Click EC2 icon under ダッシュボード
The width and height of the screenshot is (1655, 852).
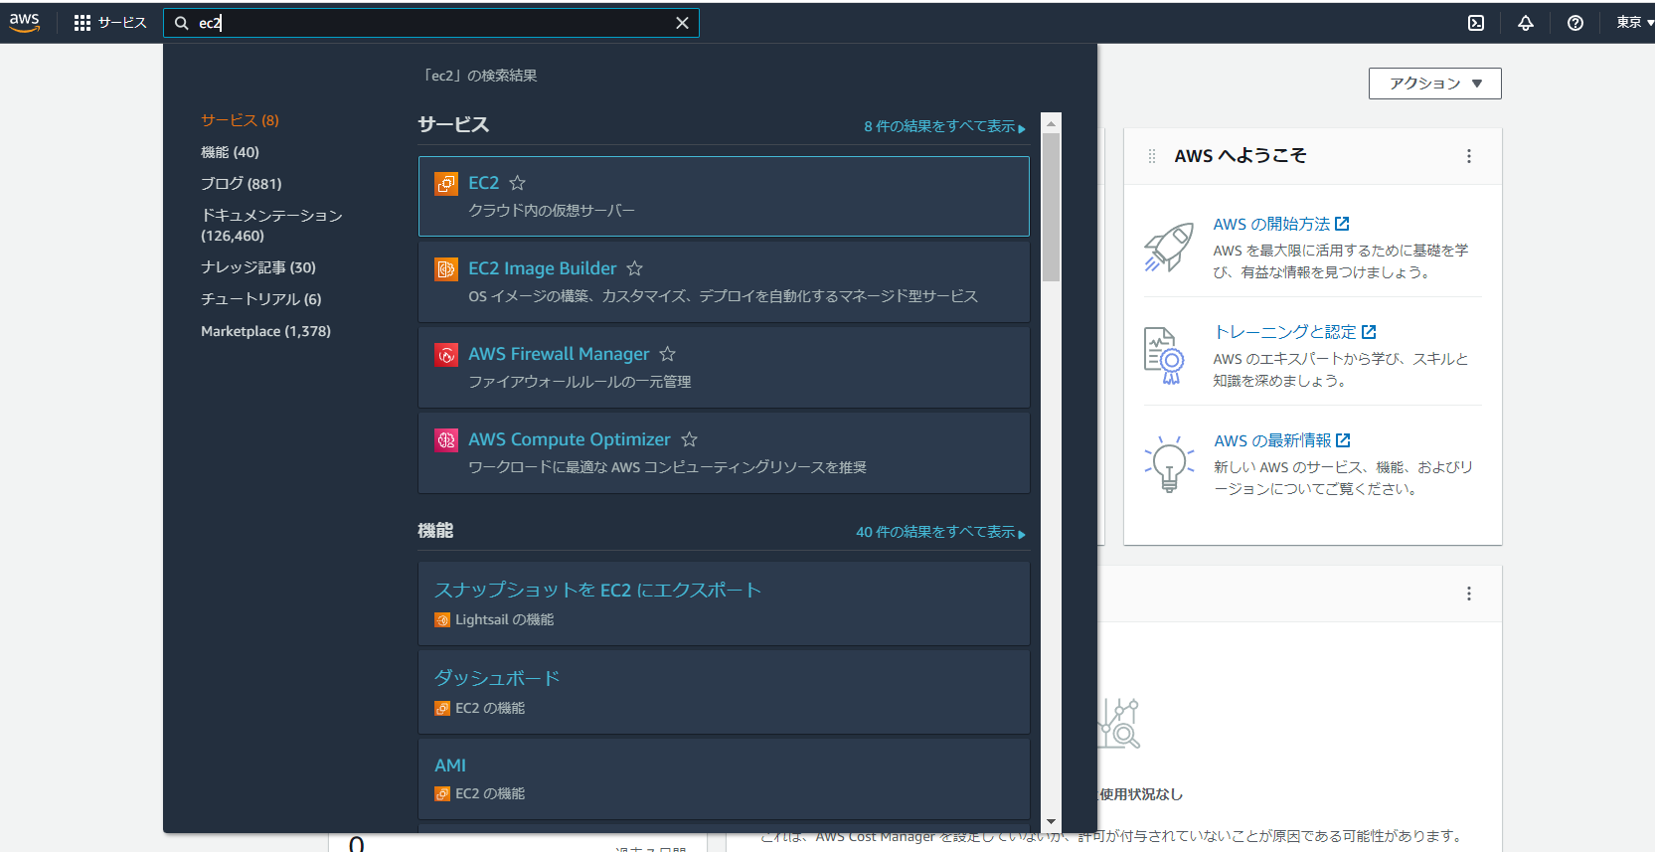pos(442,709)
